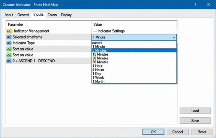Close the Forex HeatMap dialog

point(209,4)
